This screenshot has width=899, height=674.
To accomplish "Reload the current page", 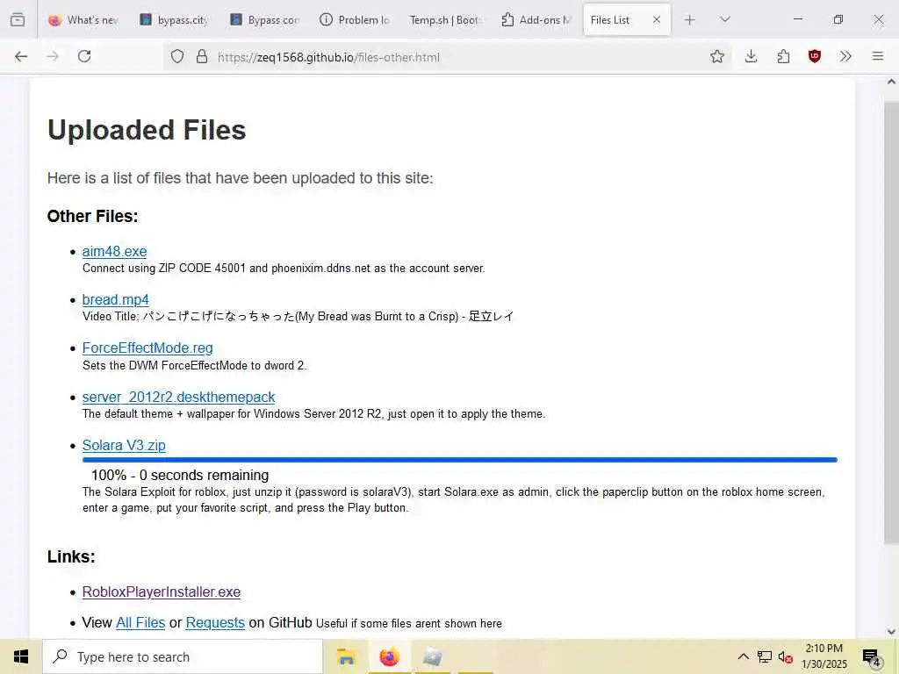I will [84, 56].
